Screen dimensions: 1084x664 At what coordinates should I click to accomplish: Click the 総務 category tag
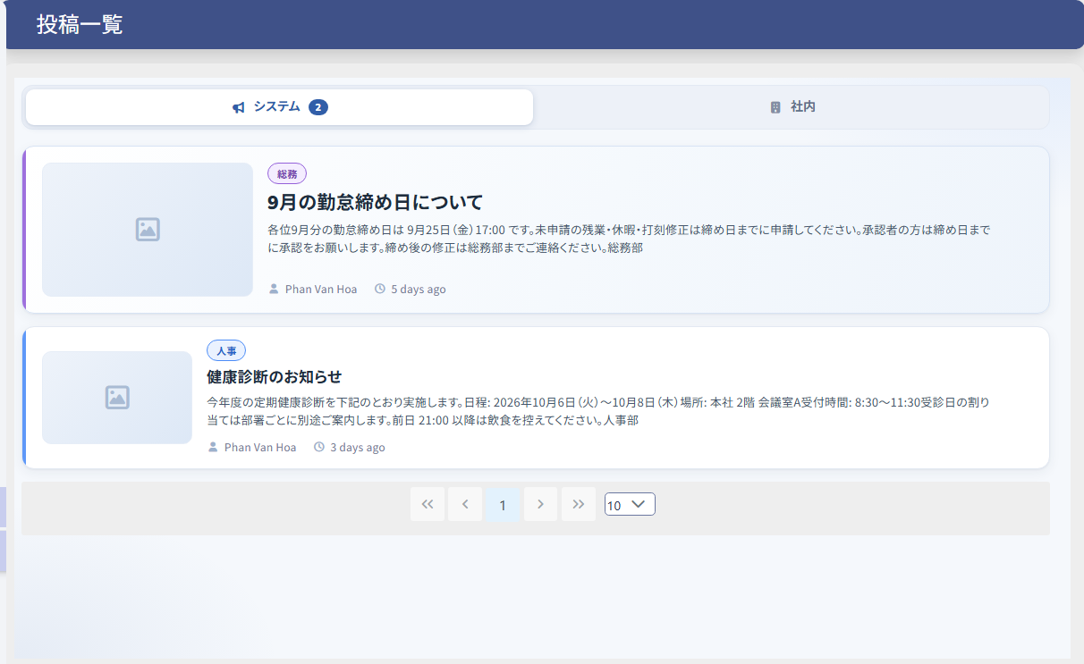pos(287,173)
